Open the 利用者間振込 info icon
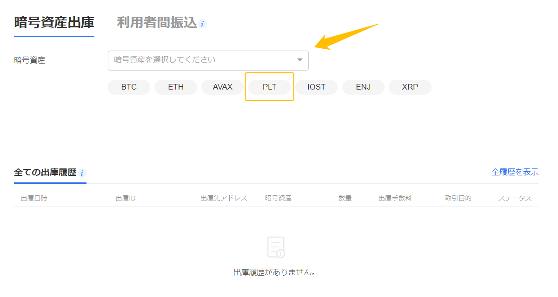Viewport: 558px width, 297px height. tap(202, 24)
